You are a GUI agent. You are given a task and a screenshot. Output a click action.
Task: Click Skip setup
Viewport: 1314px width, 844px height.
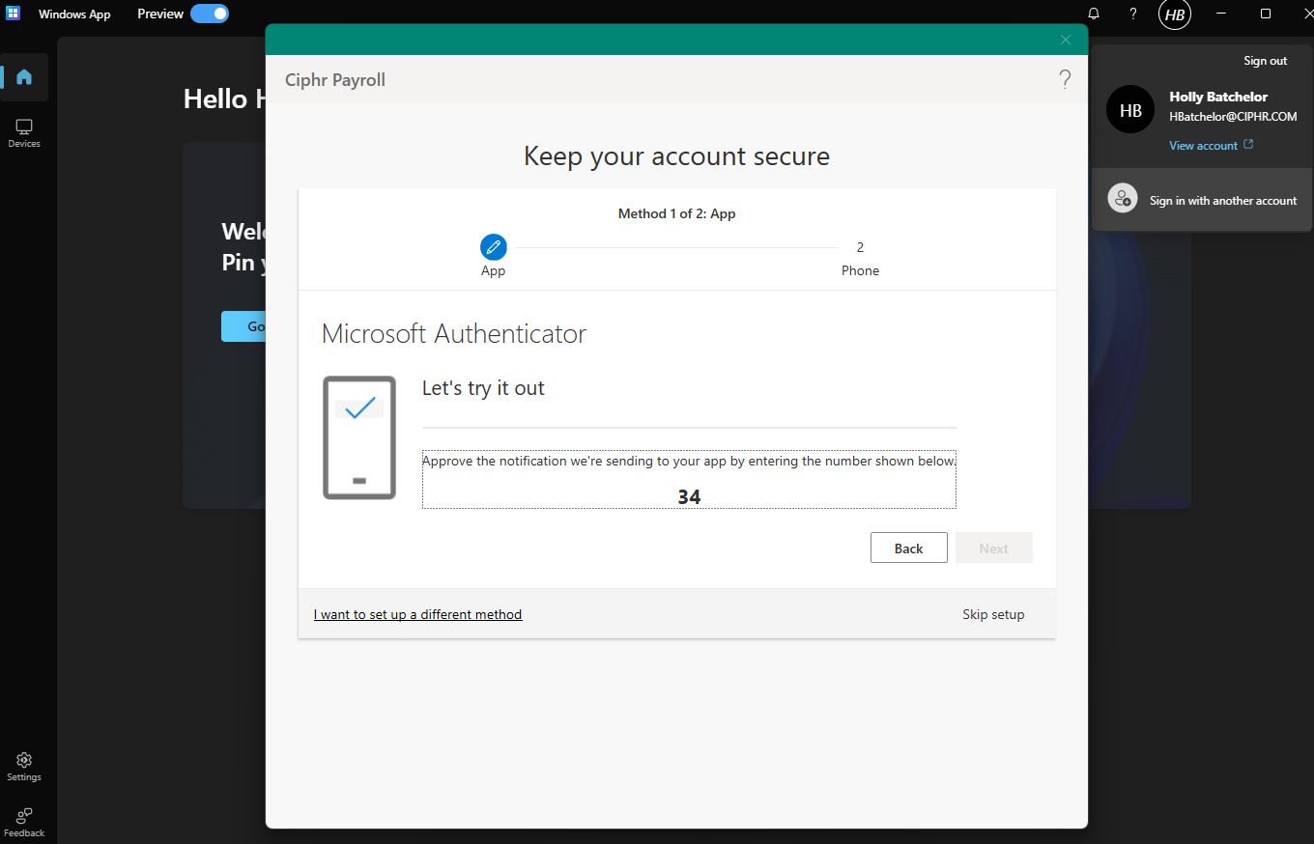pyautogui.click(x=993, y=614)
